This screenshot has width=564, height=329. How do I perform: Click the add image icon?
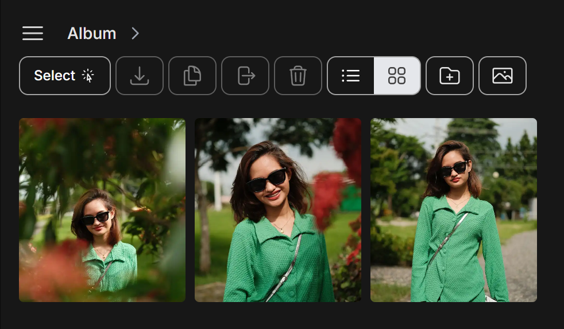(503, 76)
